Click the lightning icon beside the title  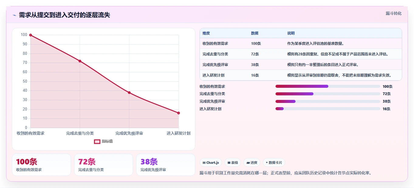(x=14, y=15)
